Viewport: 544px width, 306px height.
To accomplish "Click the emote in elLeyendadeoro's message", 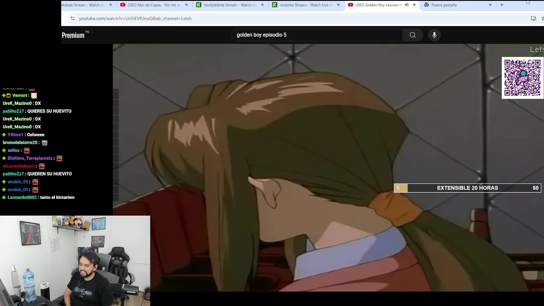I will point(41,166).
